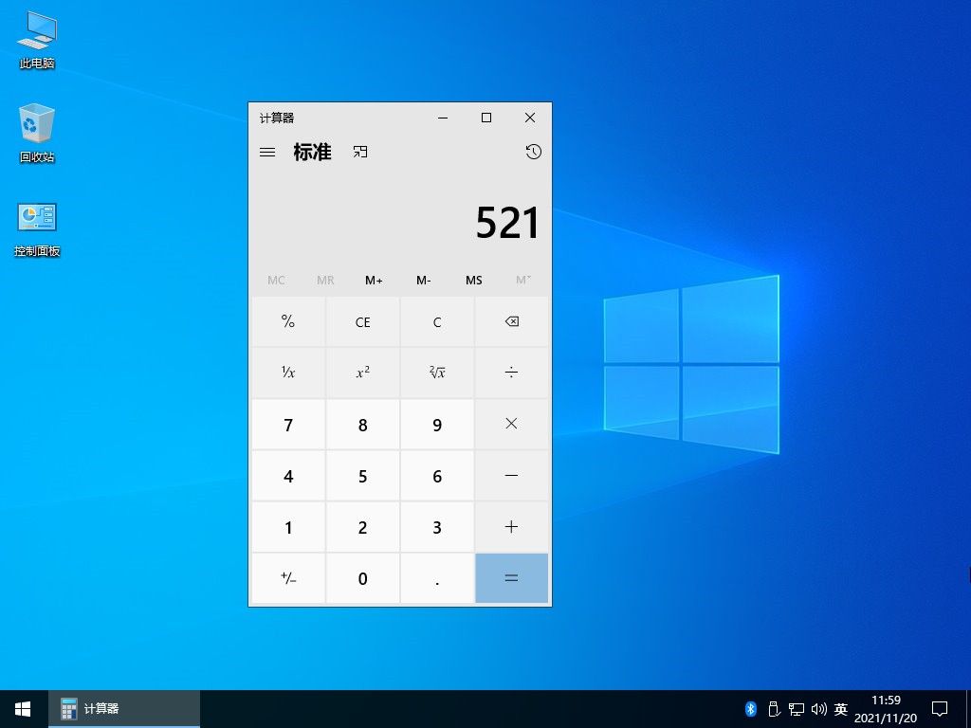Open the Windows Start menu
Viewport: 971px width, 728px height.
coord(21,708)
